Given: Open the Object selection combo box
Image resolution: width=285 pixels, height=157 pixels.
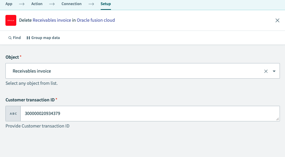Looking at the screenshot, I should (x=136, y=71).
